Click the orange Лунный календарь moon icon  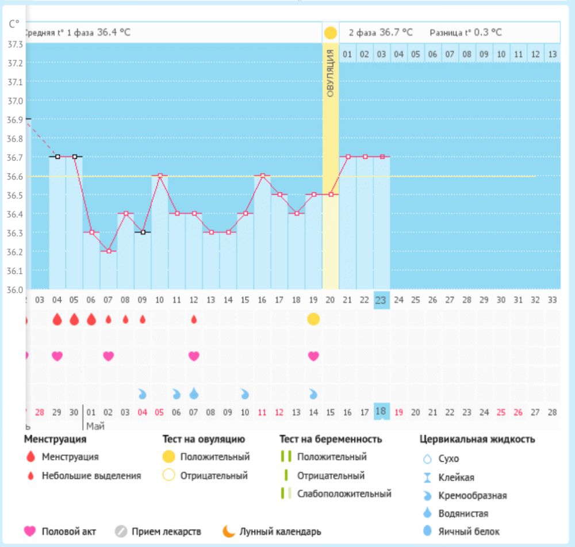point(229,531)
